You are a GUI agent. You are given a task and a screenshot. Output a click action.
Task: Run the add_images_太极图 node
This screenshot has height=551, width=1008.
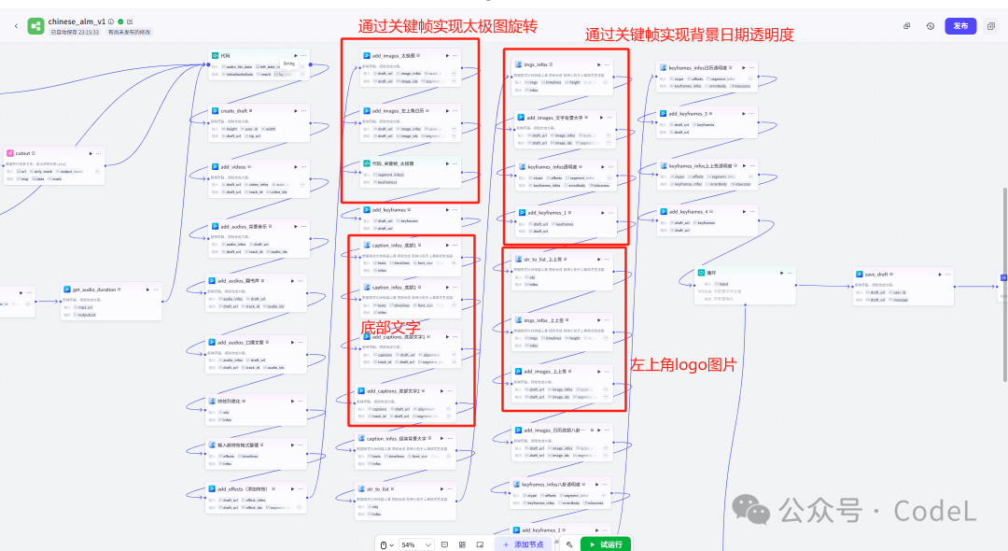[x=447, y=56]
